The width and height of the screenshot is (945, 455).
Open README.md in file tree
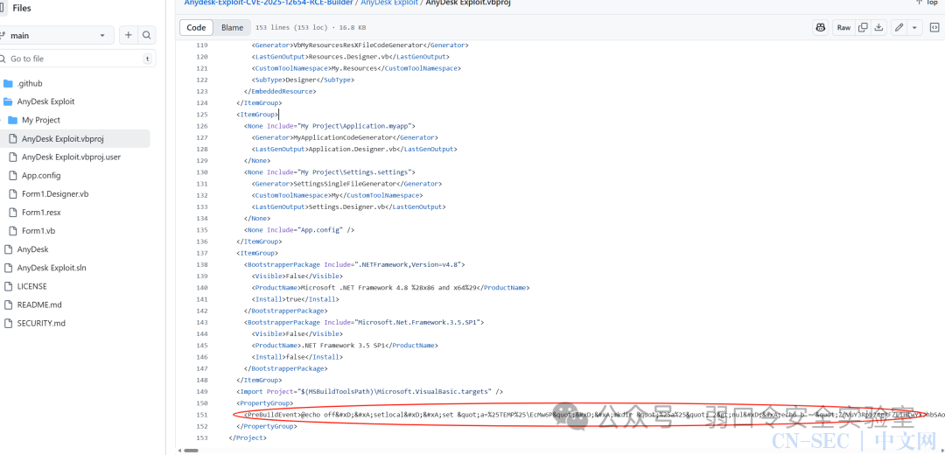click(x=39, y=304)
